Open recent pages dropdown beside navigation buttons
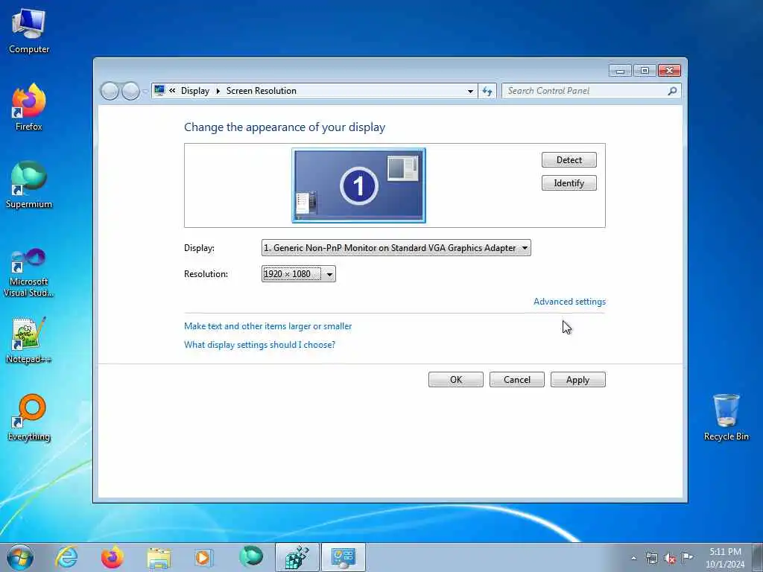 click(145, 92)
